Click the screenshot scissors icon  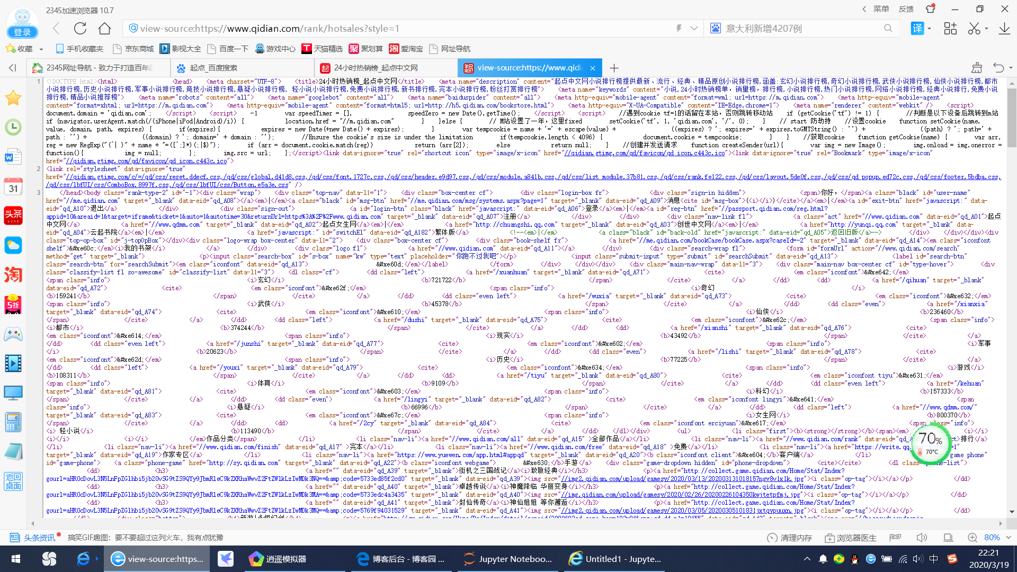(974, 29)
